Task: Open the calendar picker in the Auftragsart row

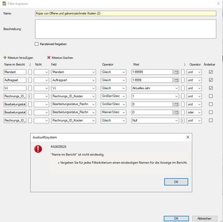Action: (176, 80)
